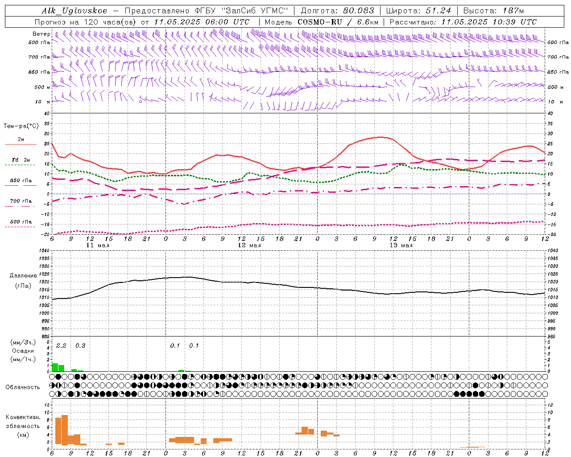This screenshot has width=571, height=457.
Task: Click the (мм/3ч.) precipitation unit label
Action: click(x=23, y=342)
